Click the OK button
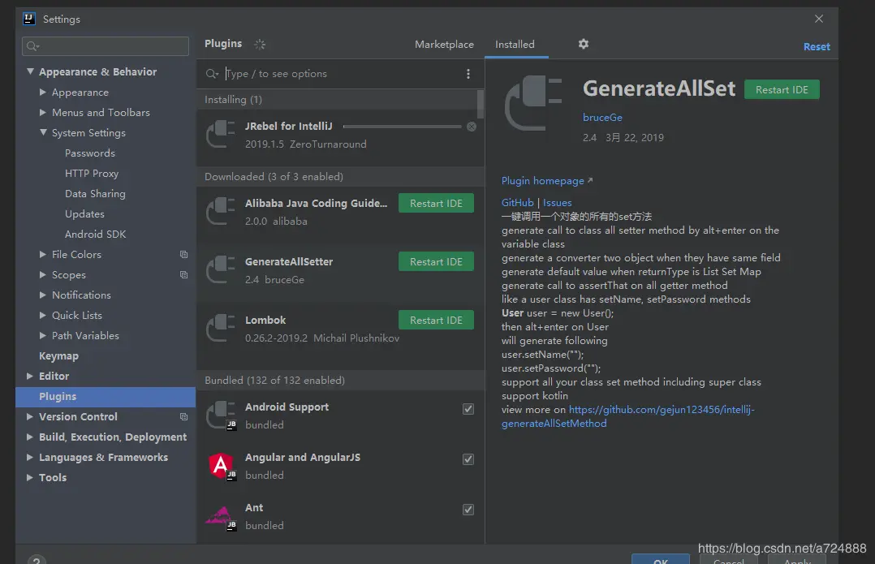 [661, 560]
